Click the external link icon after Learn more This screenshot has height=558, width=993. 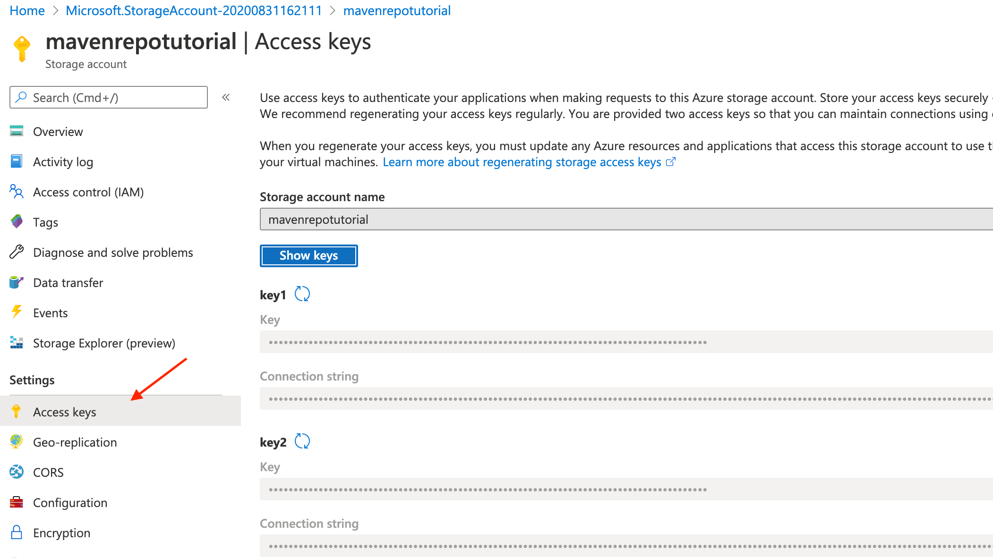671,162
